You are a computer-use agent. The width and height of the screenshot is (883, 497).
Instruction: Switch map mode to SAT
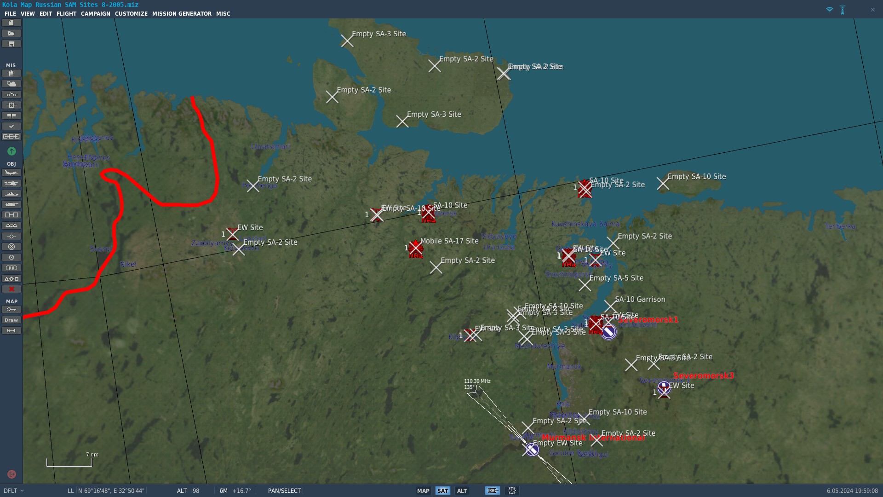click(x=442, y=491)
